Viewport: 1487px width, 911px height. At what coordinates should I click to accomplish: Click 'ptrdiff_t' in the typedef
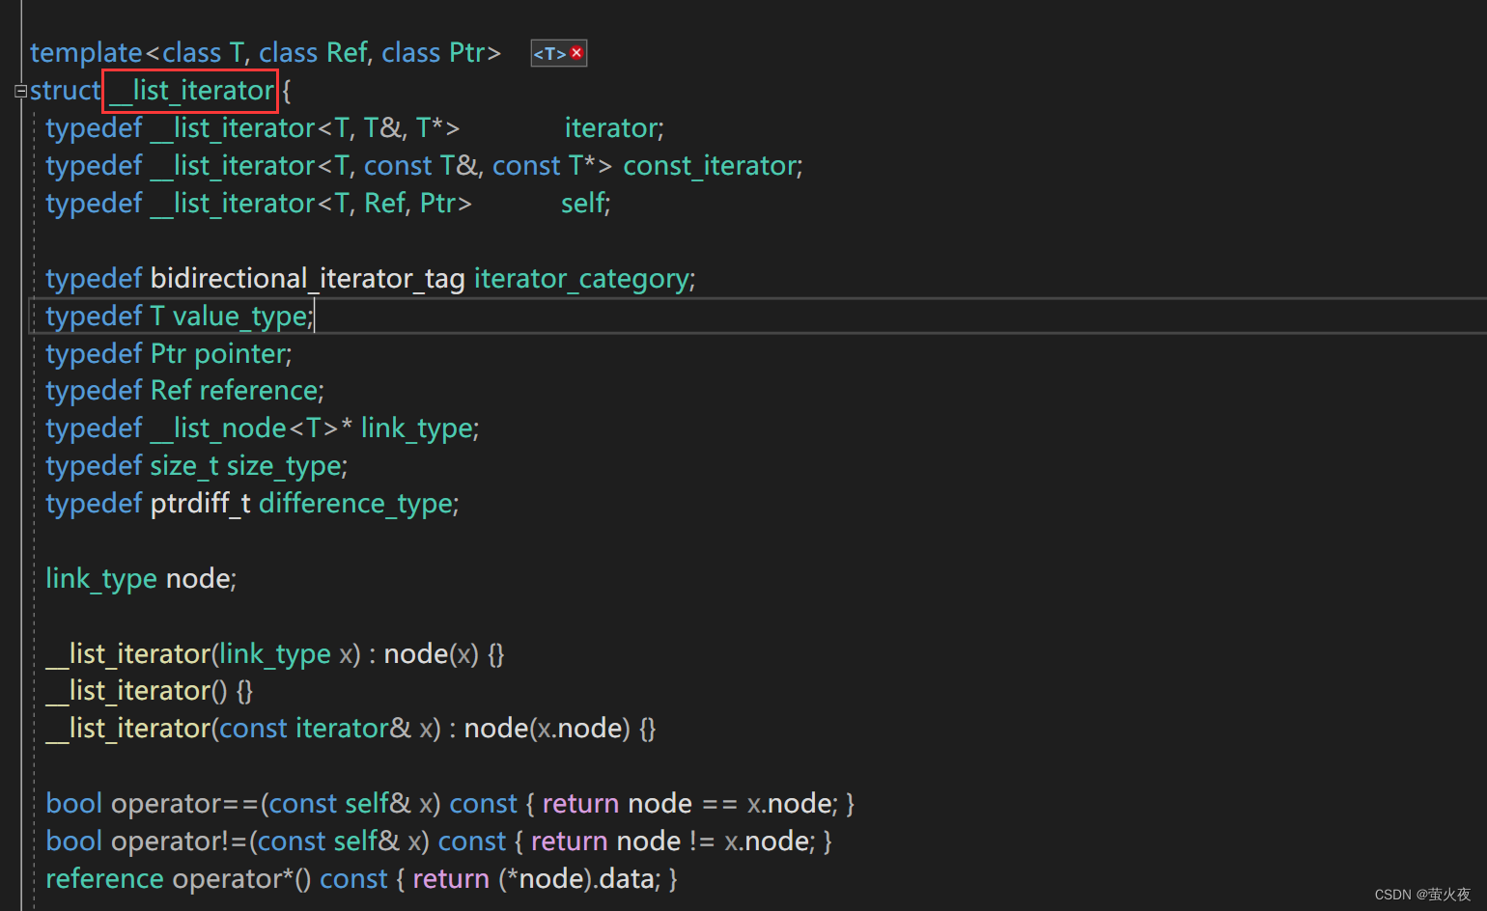click(200, 504)
